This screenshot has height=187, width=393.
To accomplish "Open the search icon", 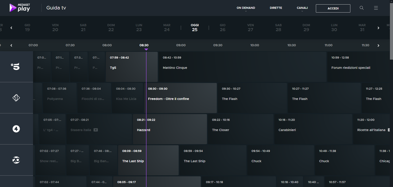I will click(362, 8).
